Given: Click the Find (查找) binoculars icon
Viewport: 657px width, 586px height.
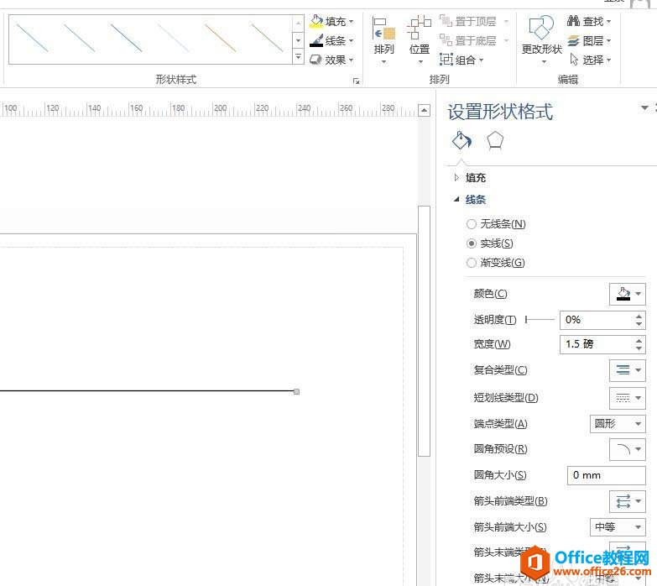Looking at the screenshot, I should 574,21.
